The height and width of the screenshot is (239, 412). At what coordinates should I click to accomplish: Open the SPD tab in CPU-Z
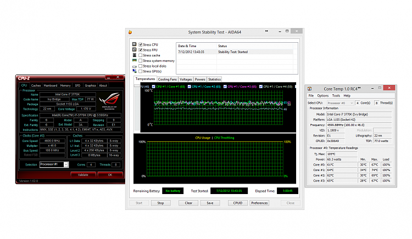[x=77, y=86]
